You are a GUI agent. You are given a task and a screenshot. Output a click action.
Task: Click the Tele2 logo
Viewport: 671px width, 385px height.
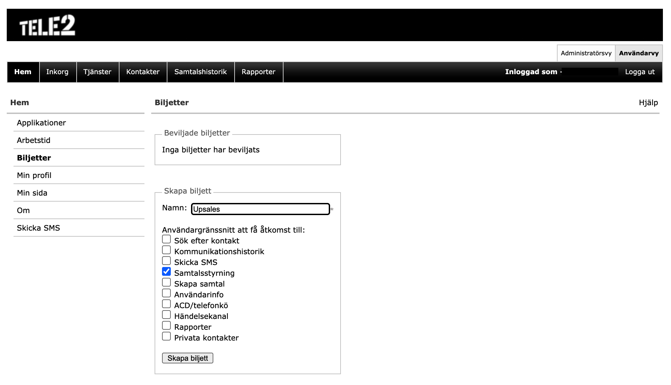[47, 26]
